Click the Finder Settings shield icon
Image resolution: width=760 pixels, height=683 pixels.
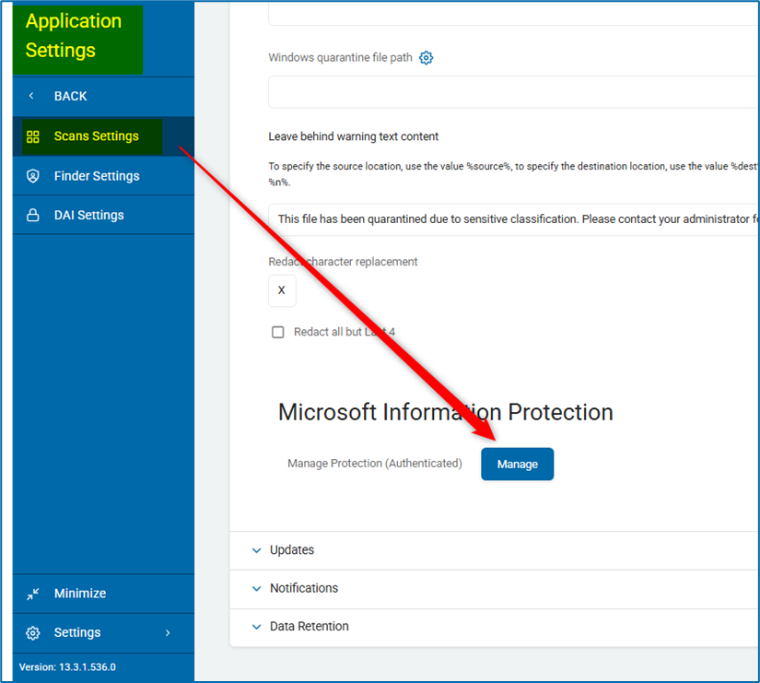[32, 176]
